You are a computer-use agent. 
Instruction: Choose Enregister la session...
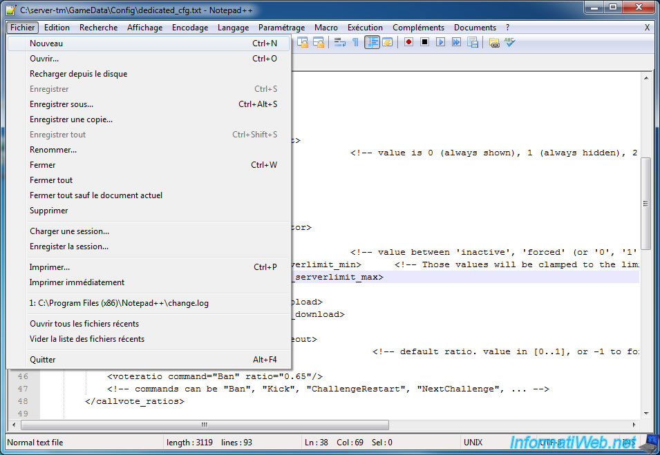pyautogui.click(x=149, y=246)
